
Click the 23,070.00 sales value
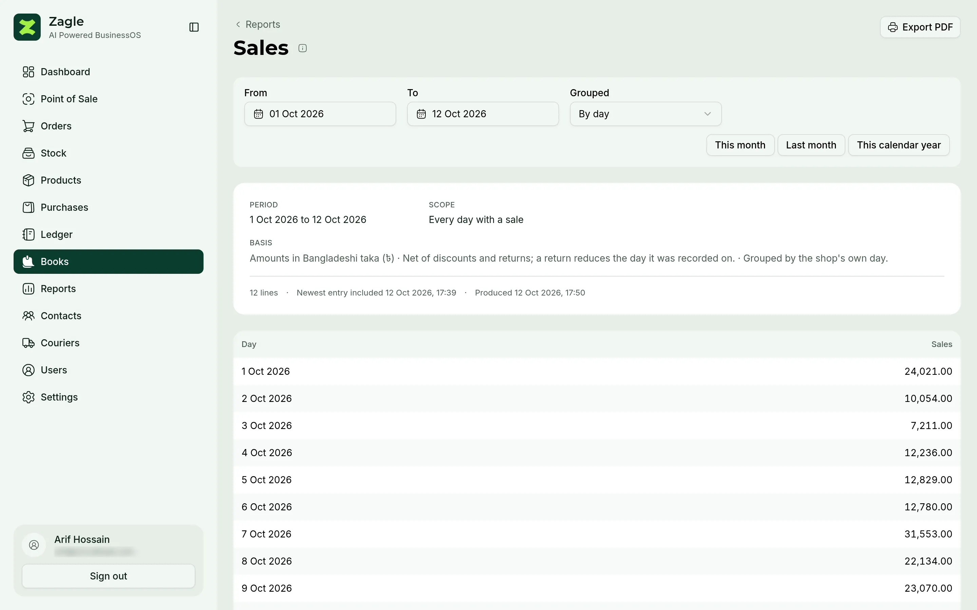click(x=928, y=588)
